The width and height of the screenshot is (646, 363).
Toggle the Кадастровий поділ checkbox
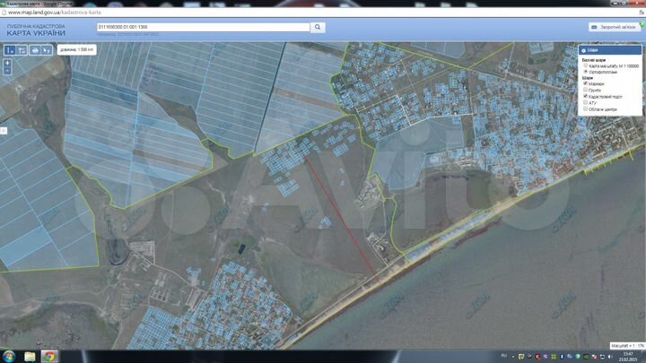click(585, 96)
